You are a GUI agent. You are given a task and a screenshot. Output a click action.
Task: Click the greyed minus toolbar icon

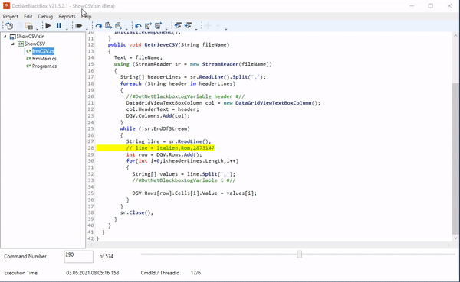pyautogui.click(x=218, y=26)
